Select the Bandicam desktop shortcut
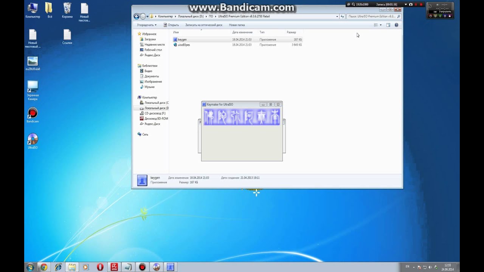This screenshot has height=272, width=484. [33, 115]
